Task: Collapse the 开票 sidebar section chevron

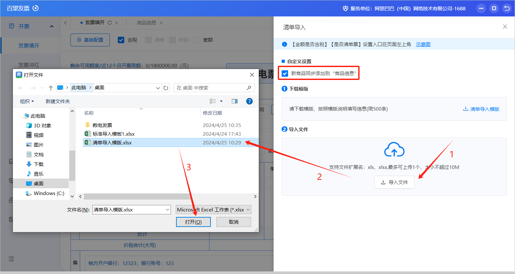Action: (x=52, y=26)
